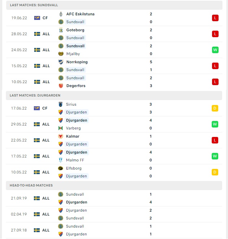Click the Kalmar team badge

[61, 136]
